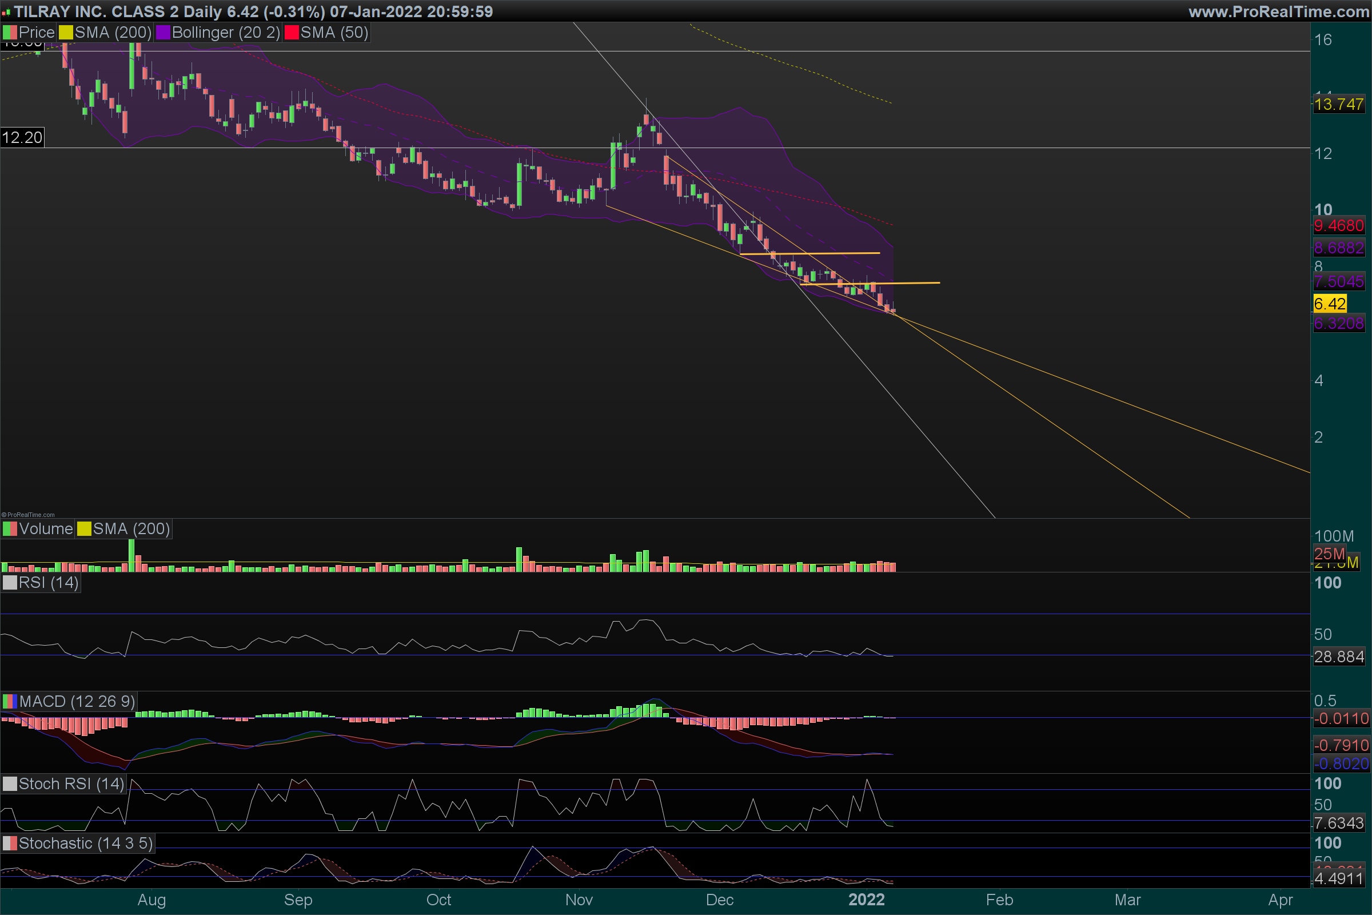Click the 7.6343 Stoch RSI value label

[x=1339, y=823]
